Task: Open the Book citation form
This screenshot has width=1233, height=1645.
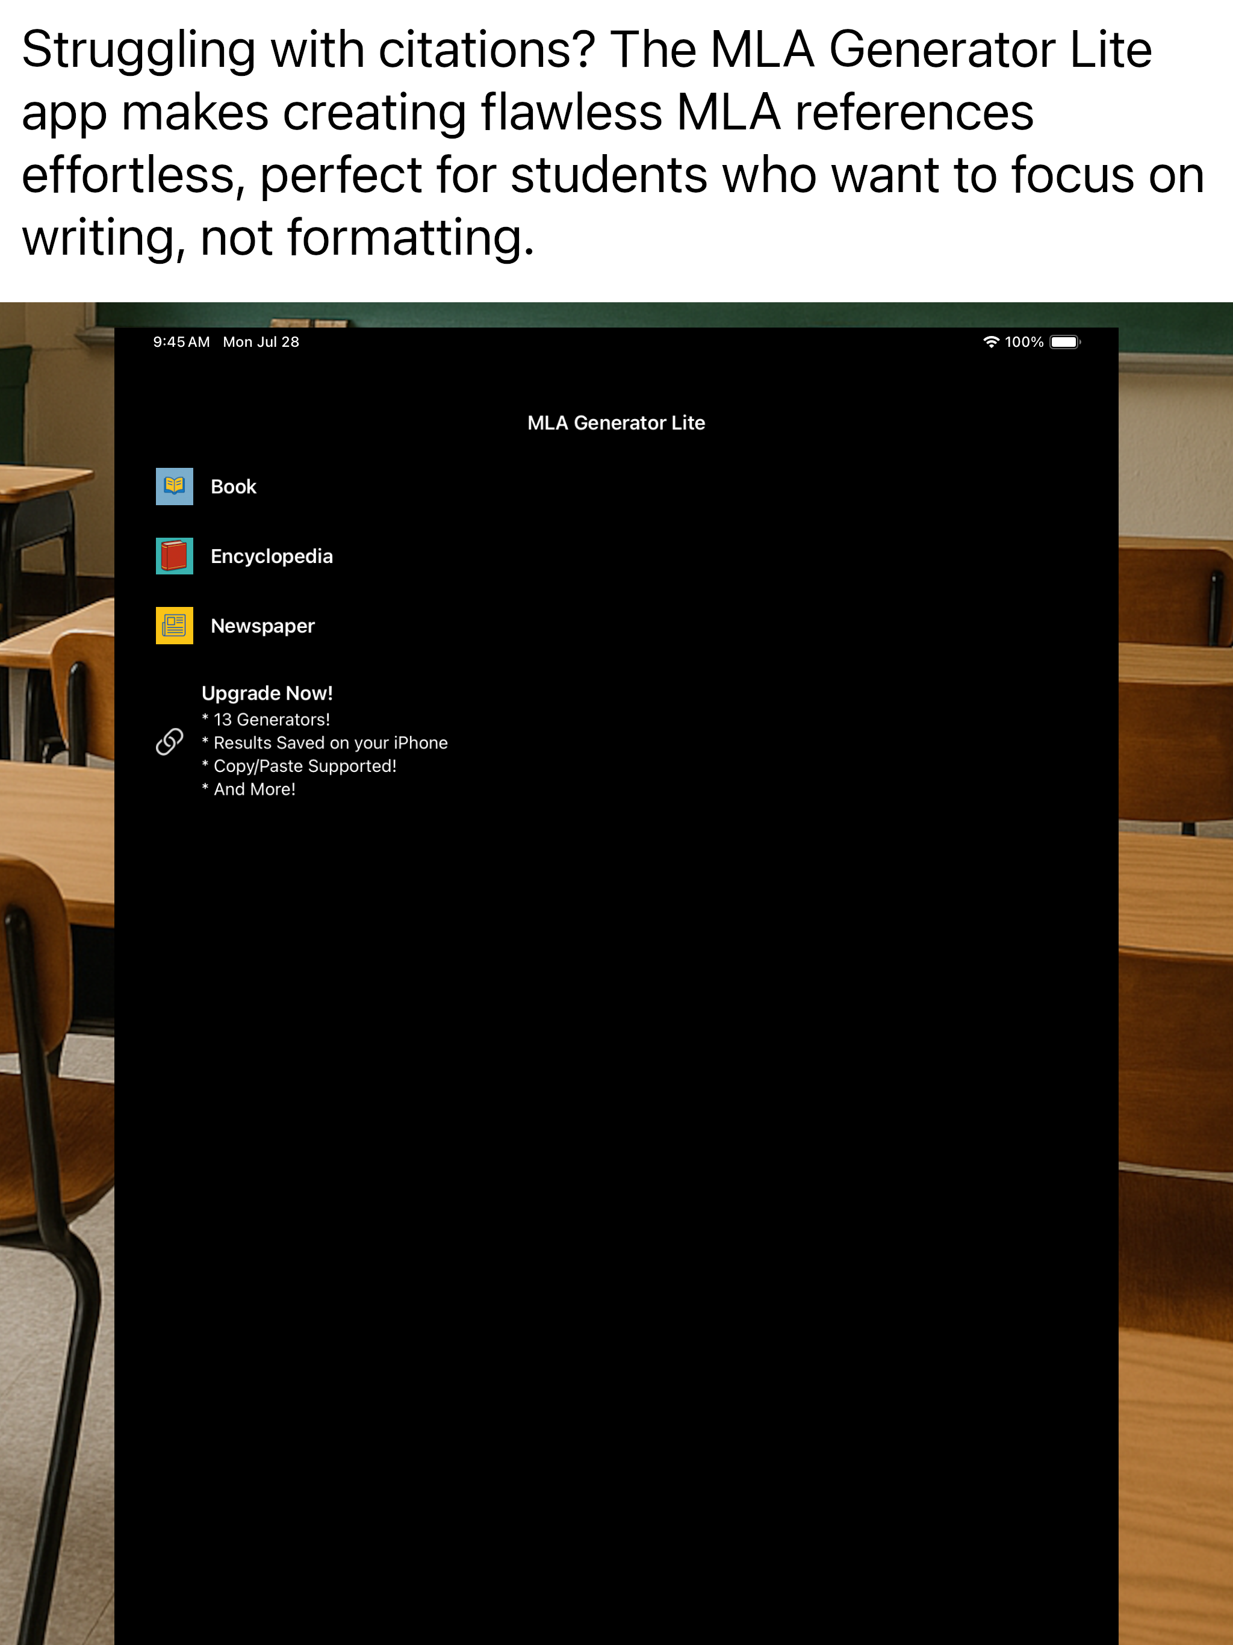Action: click(x=233, y=488)
